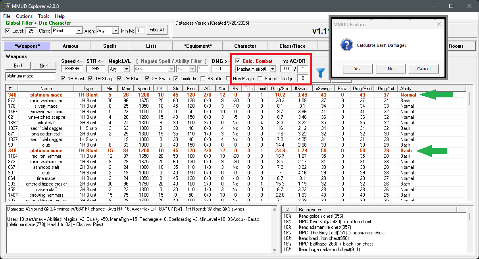This screenshot has width=479, height=259.
Task: Expand the Maximum effort combat dropdown
Action: tap(272, 69)
